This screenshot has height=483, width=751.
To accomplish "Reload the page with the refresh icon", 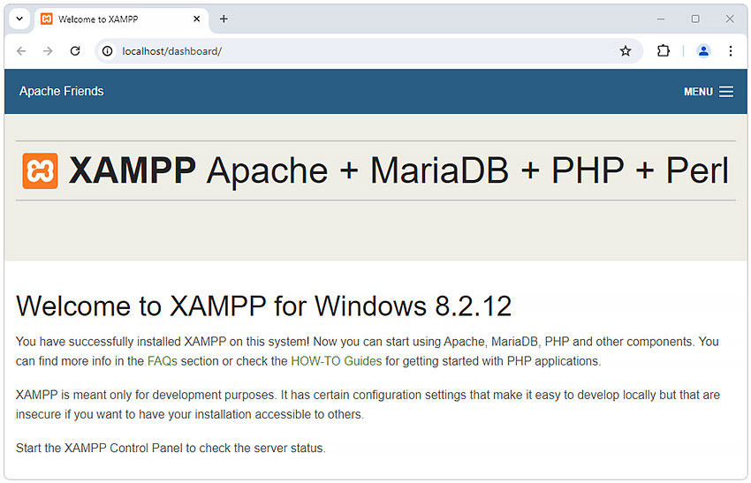I will click(x=75, y=50).
